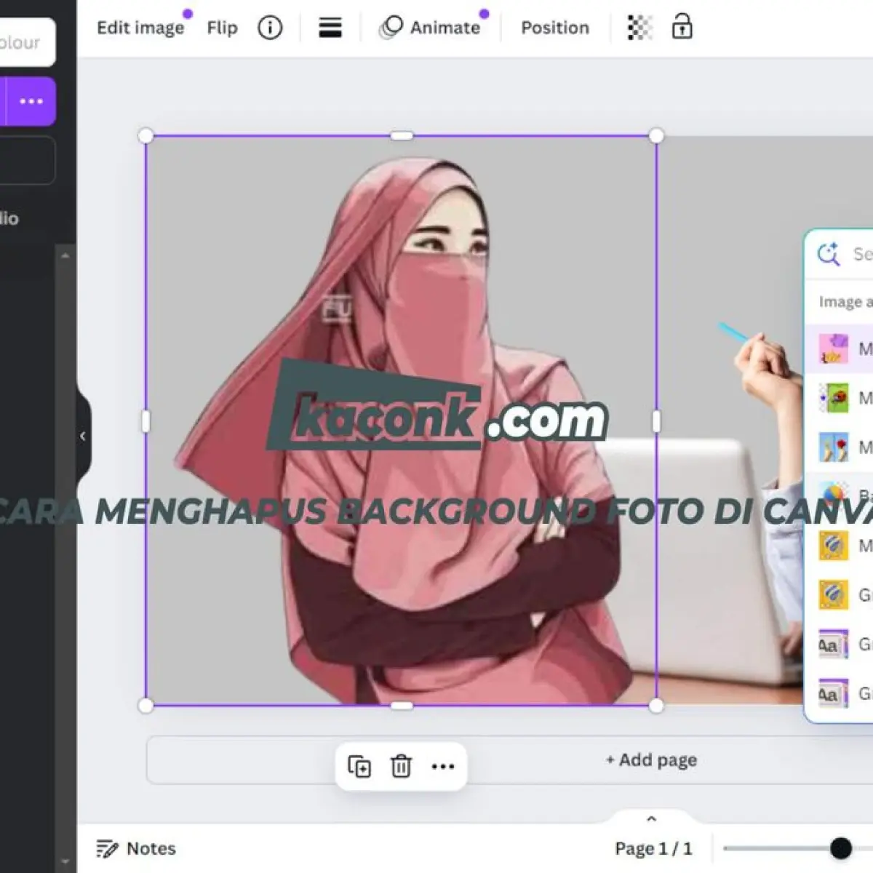Click the purple three-dots more button

[31, 101]
